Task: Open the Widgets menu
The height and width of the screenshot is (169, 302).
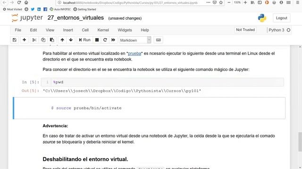Action: pos(125,30)
